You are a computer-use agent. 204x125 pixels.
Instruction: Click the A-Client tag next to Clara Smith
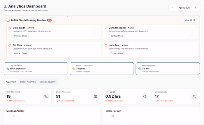pyautogui.click(x=31, y=28)
